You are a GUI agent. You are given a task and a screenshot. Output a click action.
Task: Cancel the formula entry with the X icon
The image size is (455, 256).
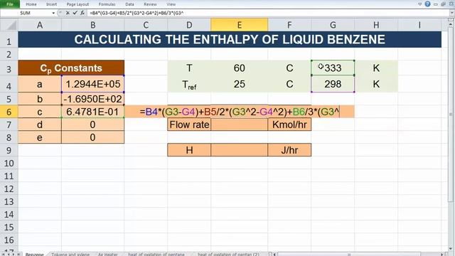[68, 13]
